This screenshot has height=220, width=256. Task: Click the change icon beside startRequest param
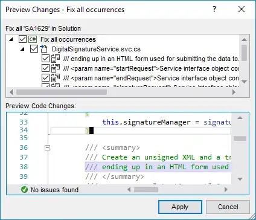[56, 68]
